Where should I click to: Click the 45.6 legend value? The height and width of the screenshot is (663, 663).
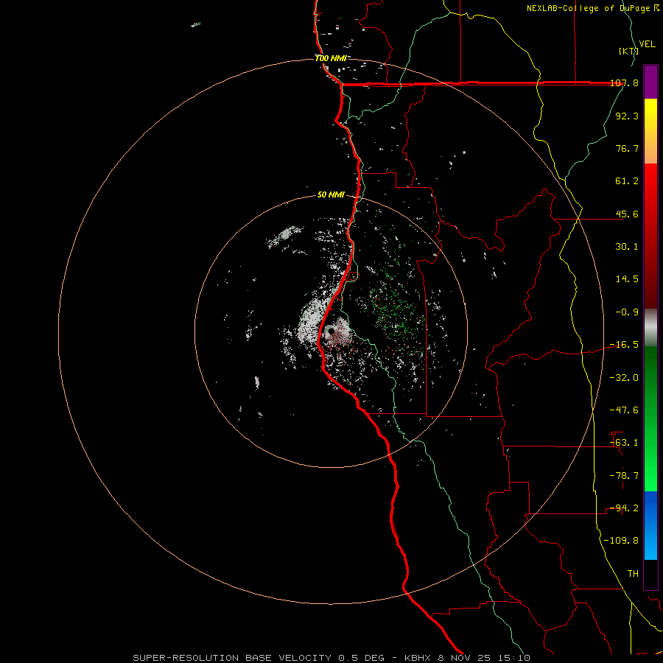pos(627,214)
